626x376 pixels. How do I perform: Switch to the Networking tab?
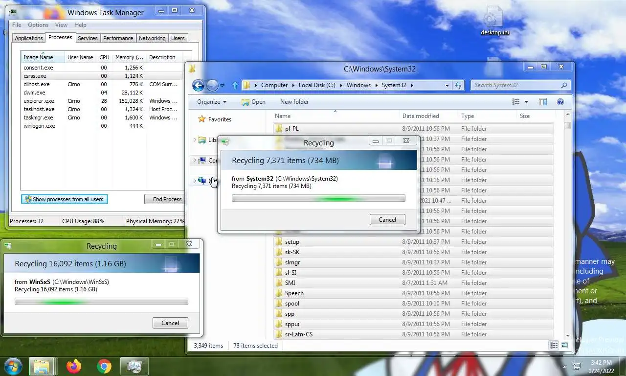(152, 38)
